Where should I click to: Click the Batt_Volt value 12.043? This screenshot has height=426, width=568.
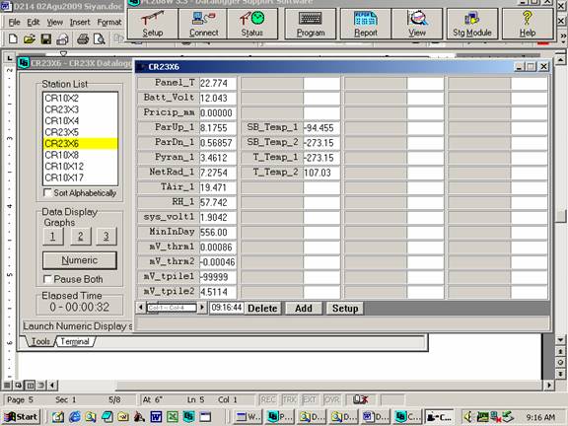click(x=218, y=98)
